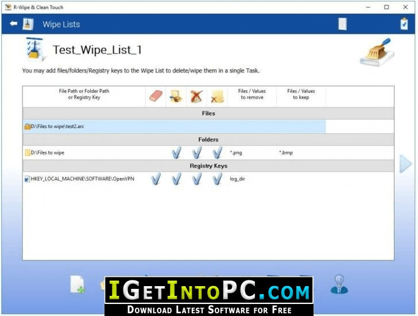Toggle crossed-brush checkmark for OpenVPN registry key

coord(197,179)
